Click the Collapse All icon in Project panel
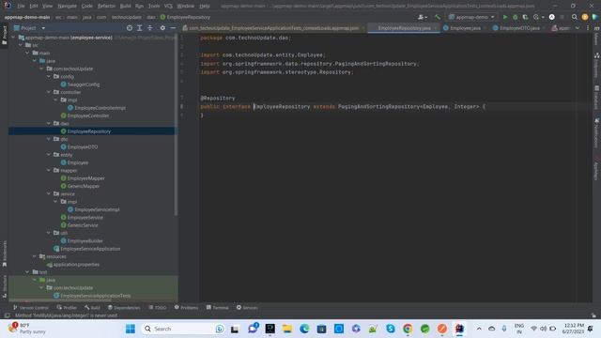This screenshot has height=338, width=601. tap(150, 28)
